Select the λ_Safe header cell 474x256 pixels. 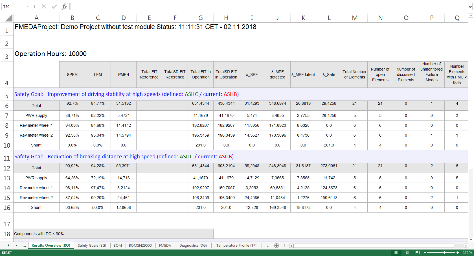coord(329,75)
